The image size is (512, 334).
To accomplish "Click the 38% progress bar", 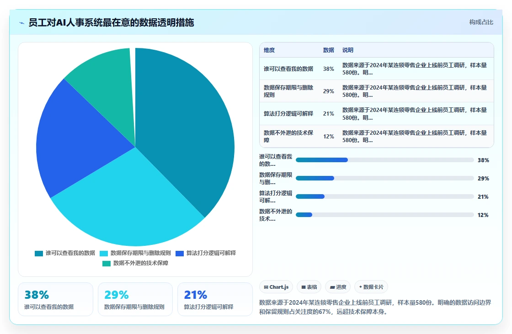I will [x=384, y=160].
